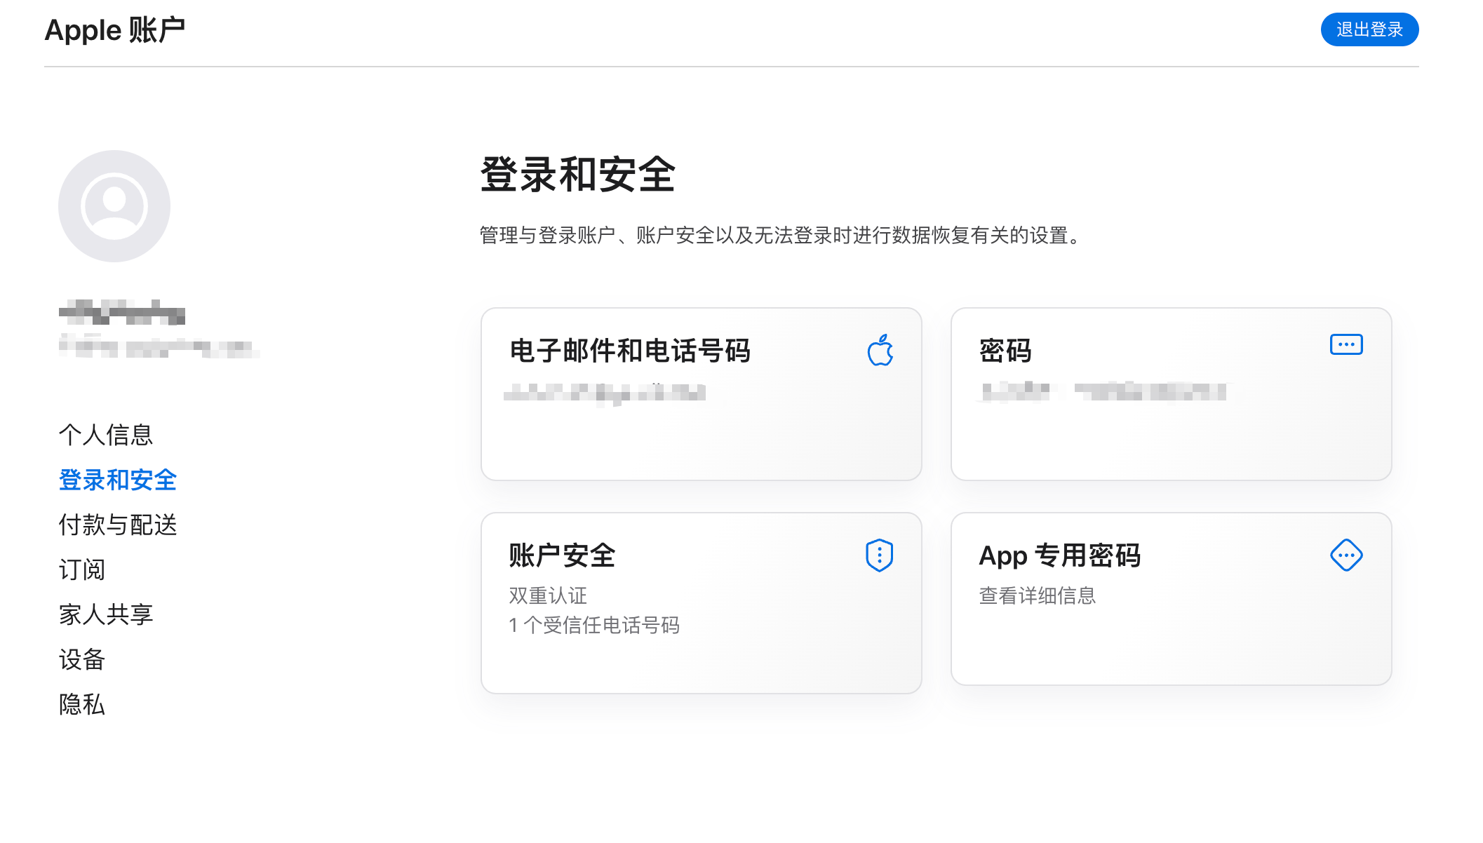The image size is (1483, 843).
Task: Click the password dots icon on 密码 card
Action: click(1346, 344)
